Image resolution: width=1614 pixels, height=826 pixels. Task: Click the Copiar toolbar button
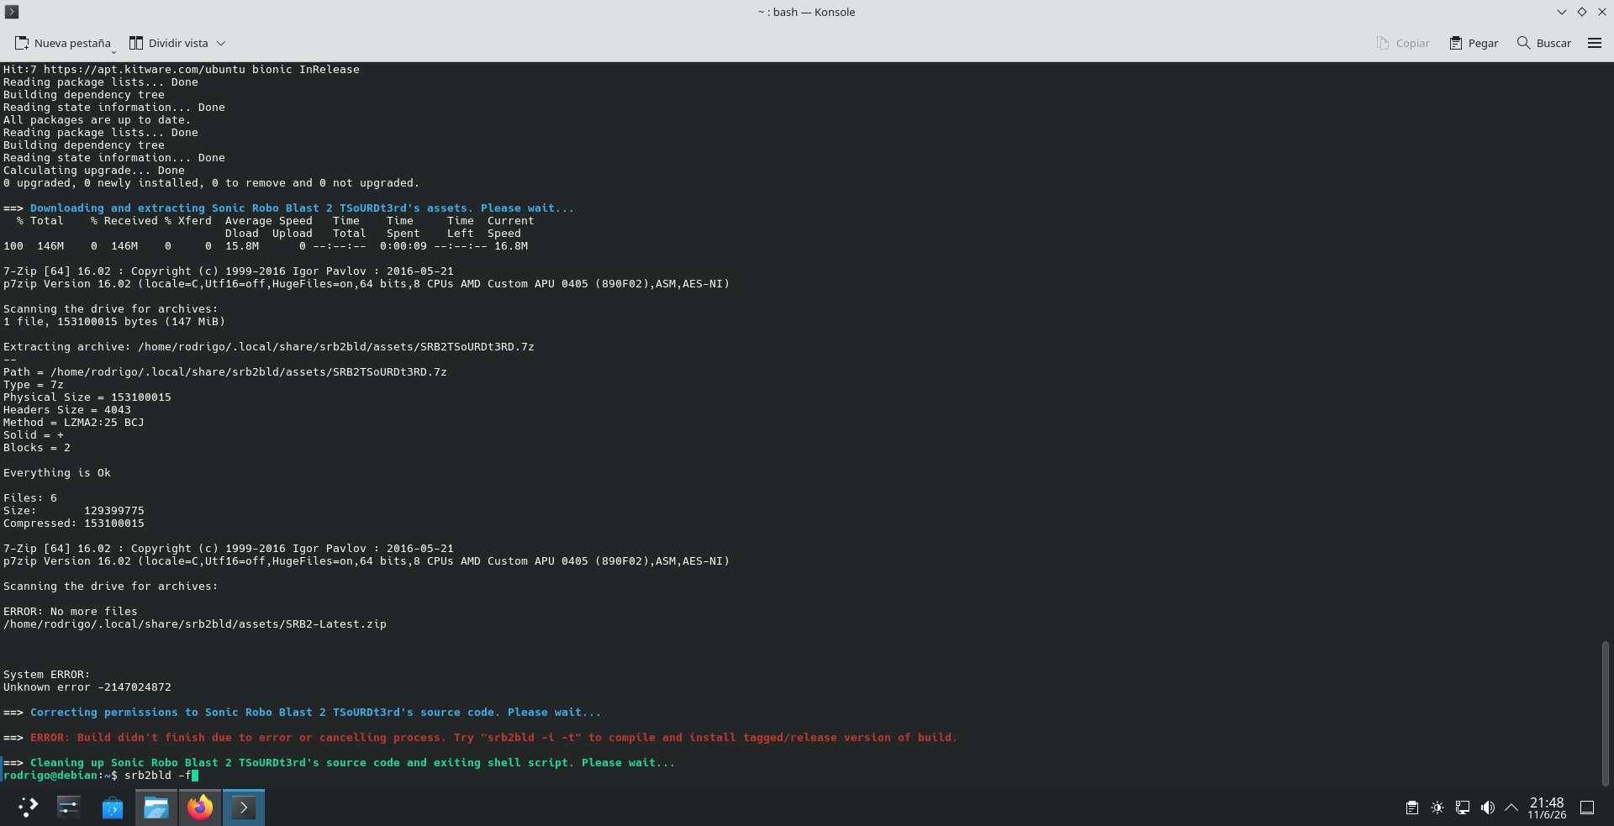point(1402,43)
